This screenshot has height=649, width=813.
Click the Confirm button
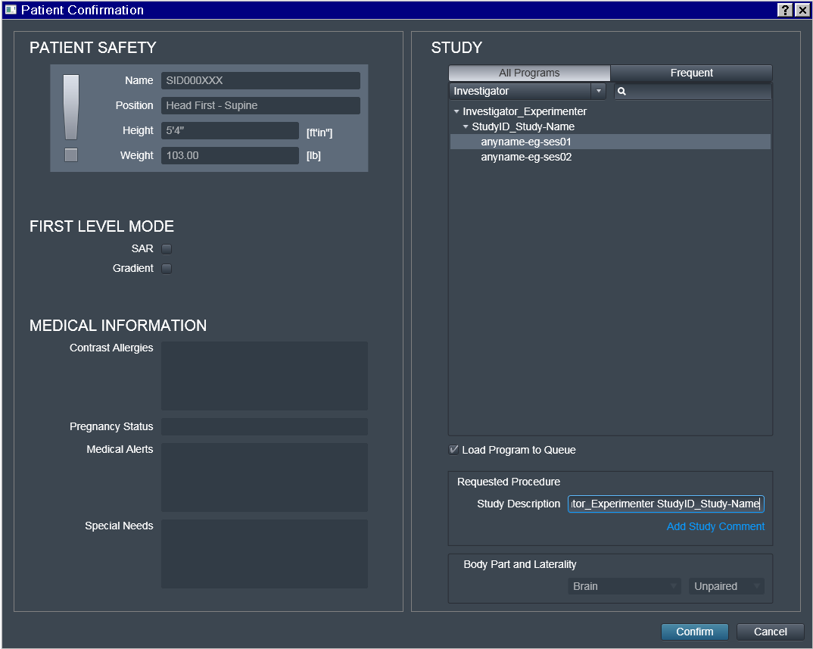point(695,632)
